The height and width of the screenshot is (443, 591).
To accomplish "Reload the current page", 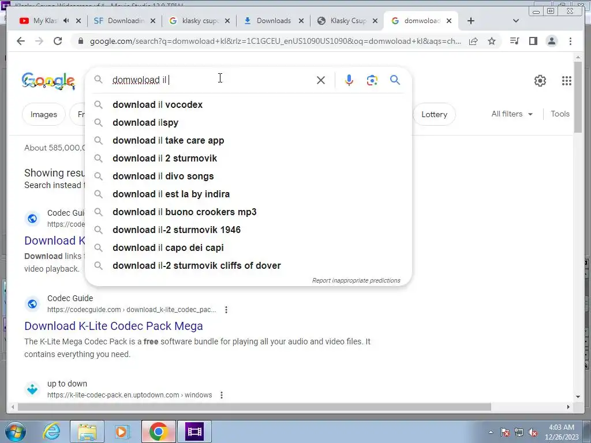I will pos(58,41).
